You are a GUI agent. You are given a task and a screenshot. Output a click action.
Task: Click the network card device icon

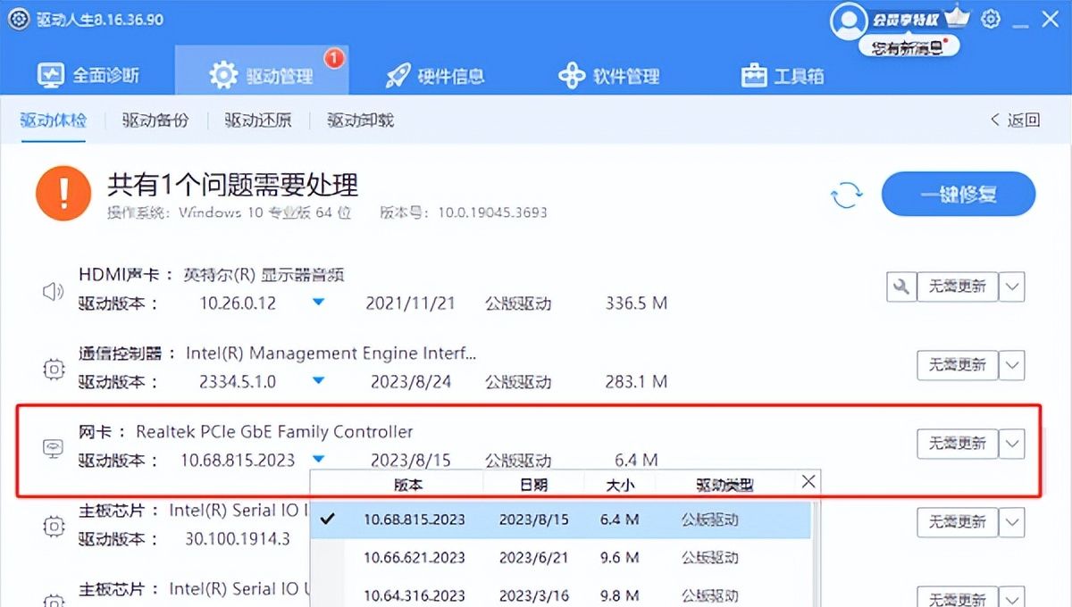point(54,448)
